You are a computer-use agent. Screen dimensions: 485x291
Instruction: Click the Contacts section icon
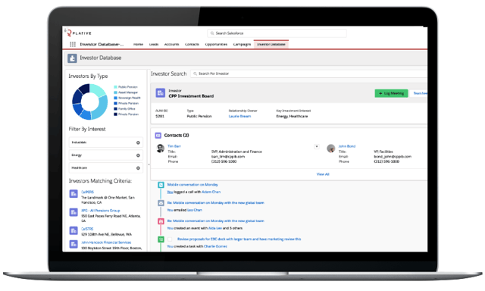pos(158,135)
